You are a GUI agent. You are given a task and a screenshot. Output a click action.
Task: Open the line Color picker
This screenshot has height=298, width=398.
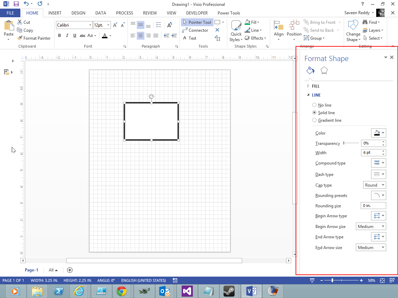(x=378, y=133)
